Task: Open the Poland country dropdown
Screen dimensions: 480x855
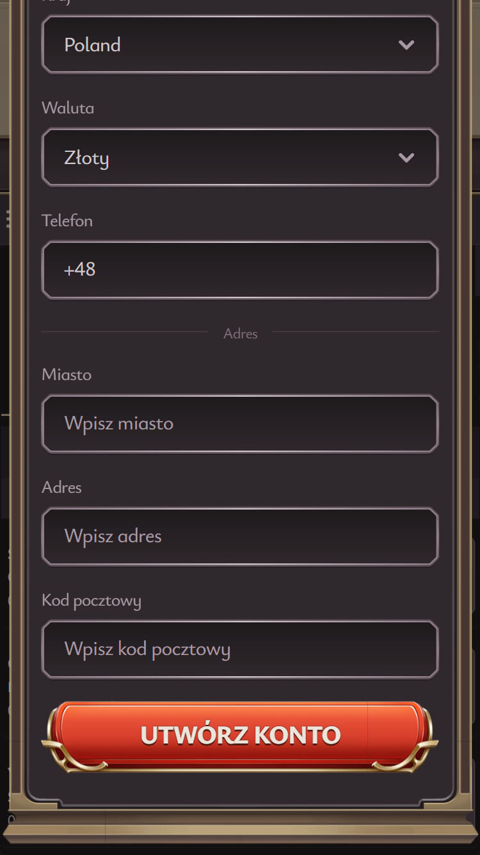Action: pos(240,45)
